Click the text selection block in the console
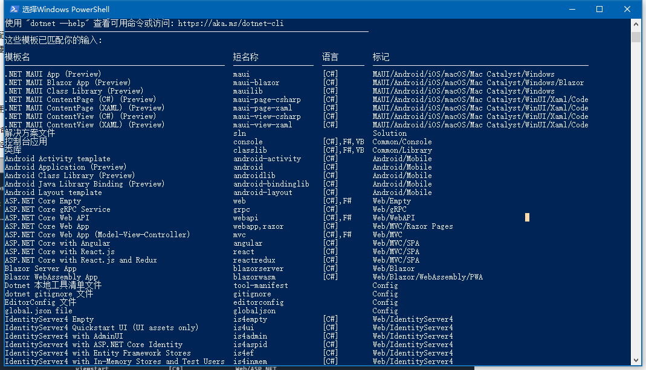Viewport: 646px width, 370px height. (x=527, y=217)
